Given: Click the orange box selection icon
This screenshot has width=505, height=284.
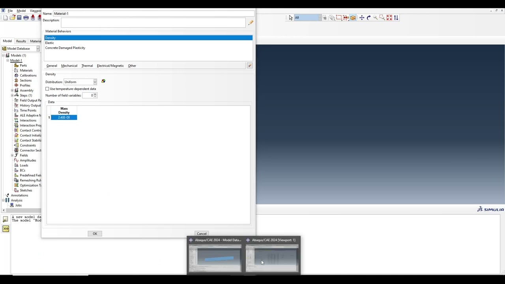Looking at the screenshot, I should [353, 18].
